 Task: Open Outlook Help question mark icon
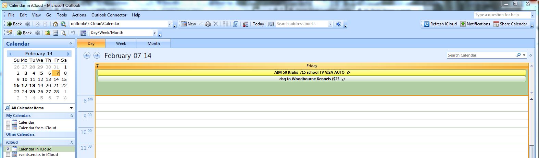pos(339,24)
